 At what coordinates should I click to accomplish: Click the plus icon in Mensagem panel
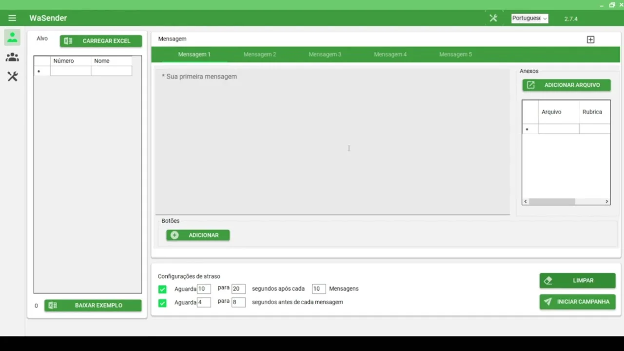(x=590, y=39)
